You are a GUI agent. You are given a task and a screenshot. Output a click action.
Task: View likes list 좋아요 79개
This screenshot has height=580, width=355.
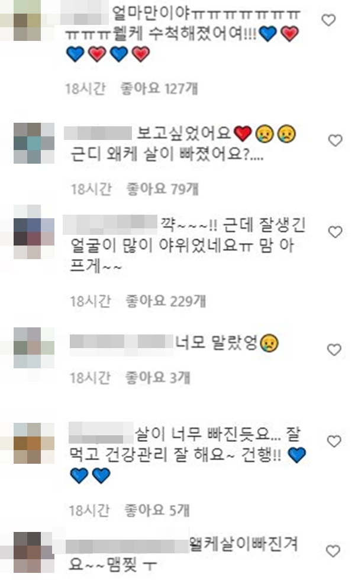[162, 189]
